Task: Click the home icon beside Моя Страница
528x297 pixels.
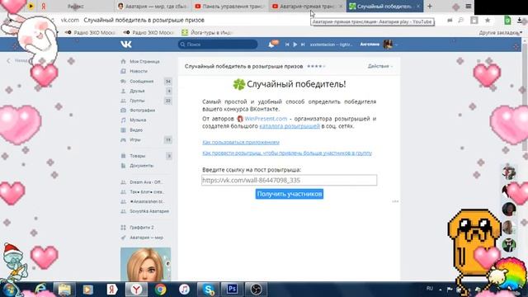Action: (123, 62)
